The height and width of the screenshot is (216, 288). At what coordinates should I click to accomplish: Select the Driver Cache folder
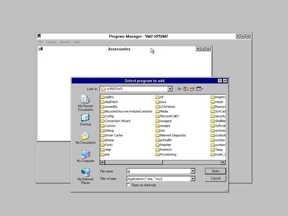click(111, 135)
